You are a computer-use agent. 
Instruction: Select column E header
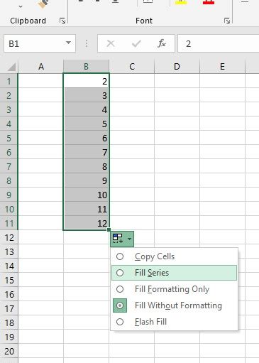pyautogui.click(x=222, y=67)
